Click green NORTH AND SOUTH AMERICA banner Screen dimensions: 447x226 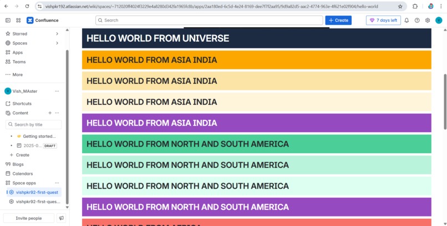[257, 144]
